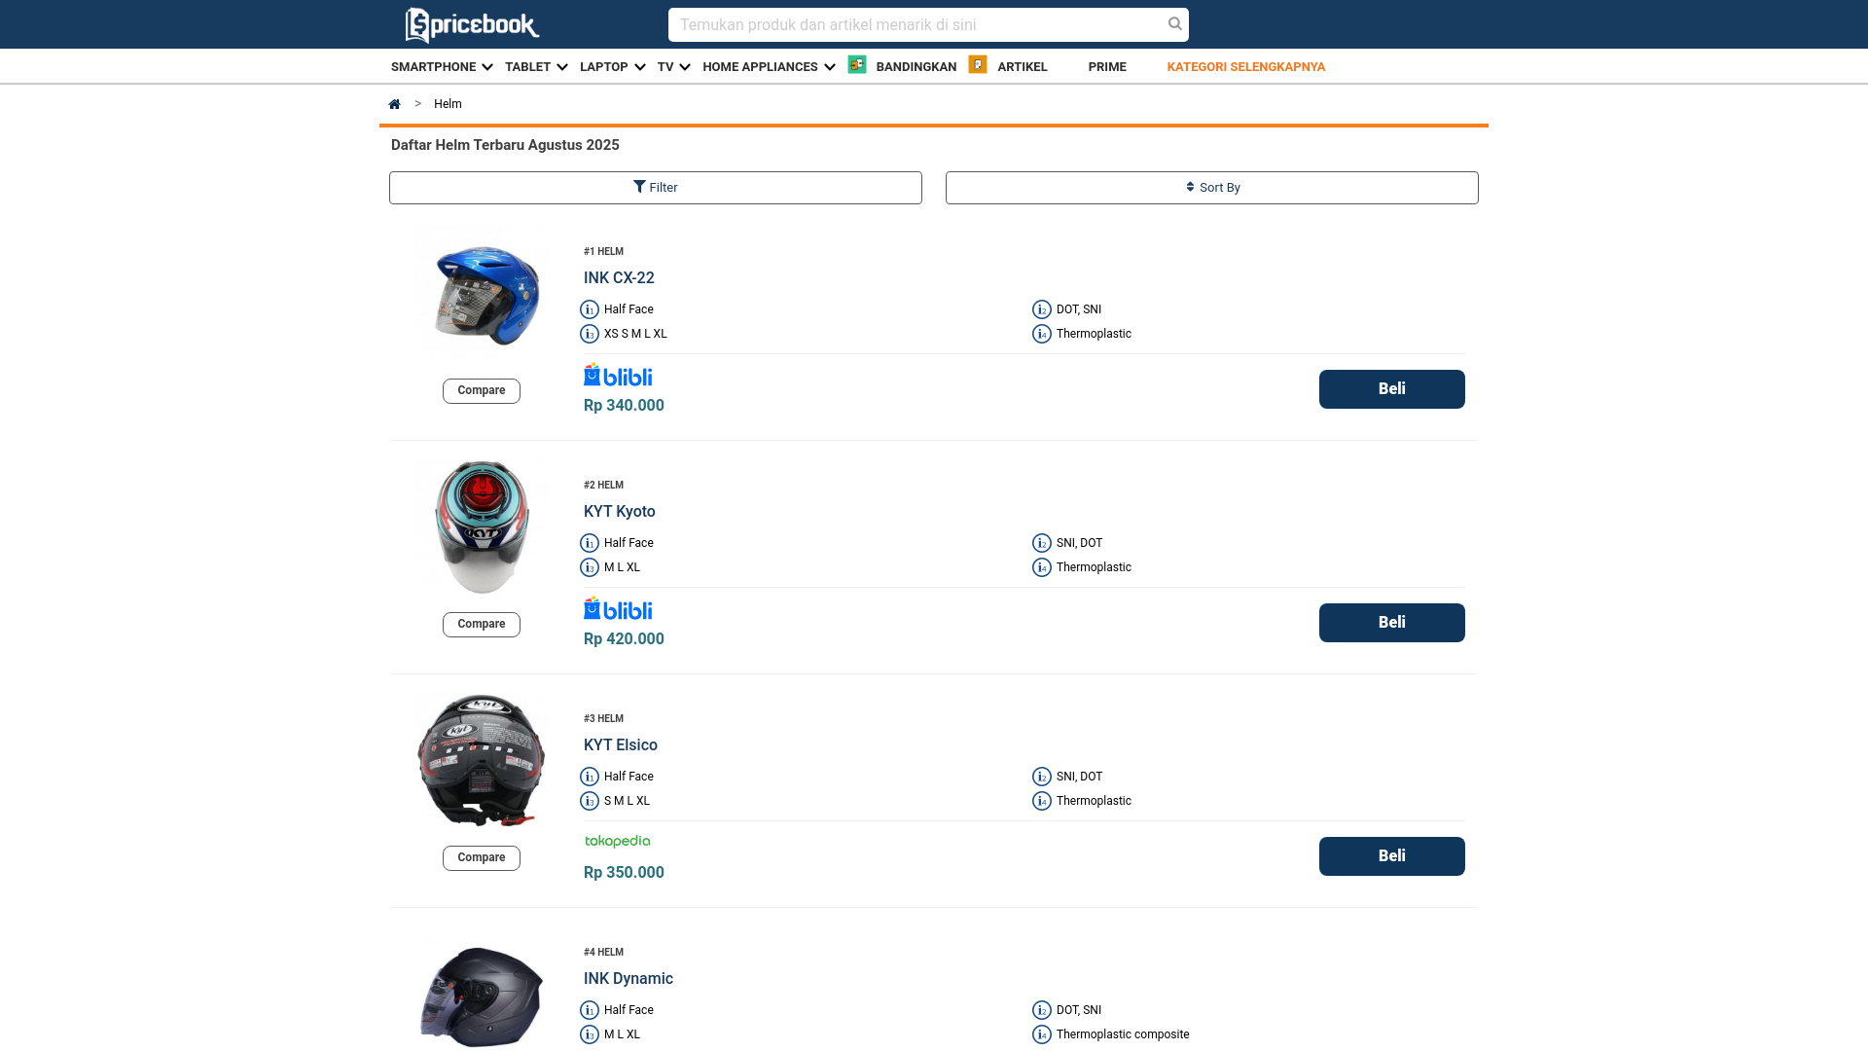Compare the KYT Kyoto helmet
Image resolution: width=1868 pixels, height=1051 pixels.
(481, 625)
